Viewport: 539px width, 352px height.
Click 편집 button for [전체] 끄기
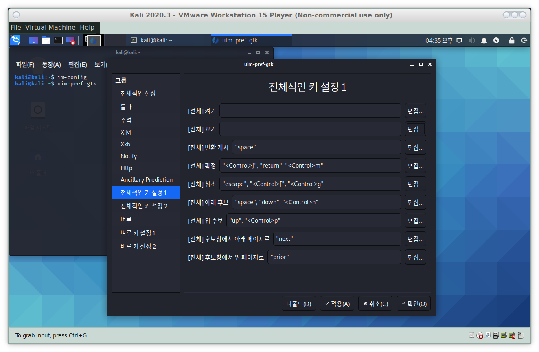pyautogui.click(x=416, y=129)
